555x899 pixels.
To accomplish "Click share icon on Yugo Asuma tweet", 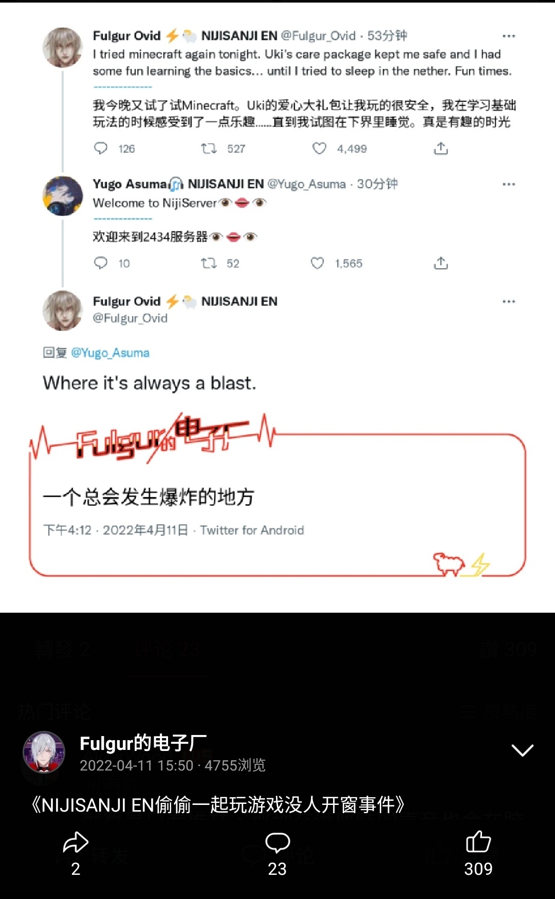I will coord(441,263).
